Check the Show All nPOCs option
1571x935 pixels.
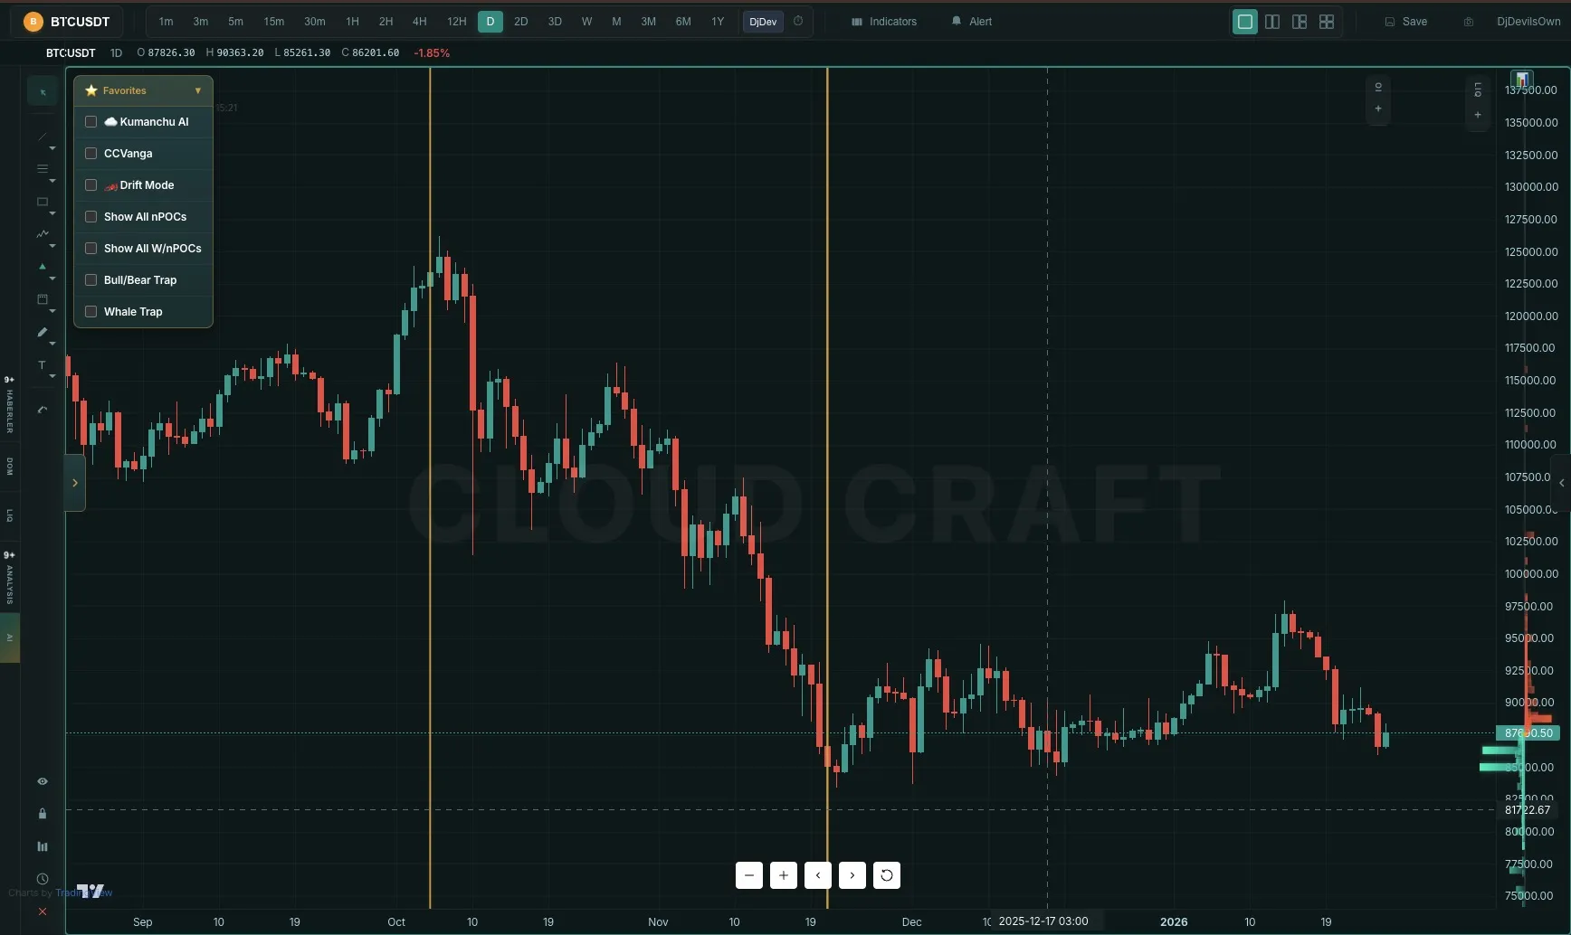pyautogui.click(x=90, y=217)
